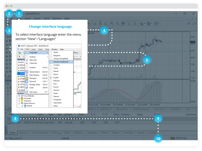Open Charts menu in dimmed main window

37,19
